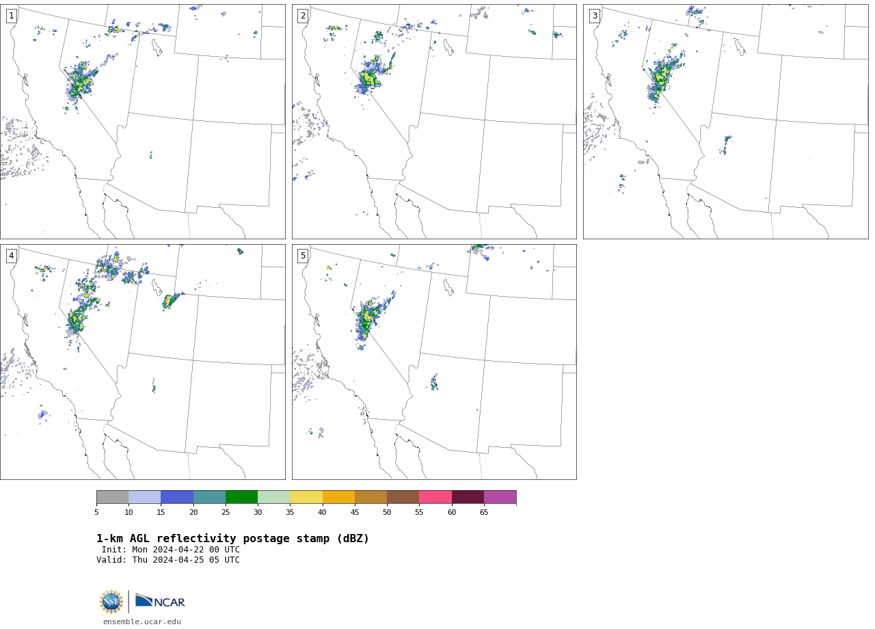
Task: Click the pale green 30-35 dBZ swatch
Action: [274, 497]
